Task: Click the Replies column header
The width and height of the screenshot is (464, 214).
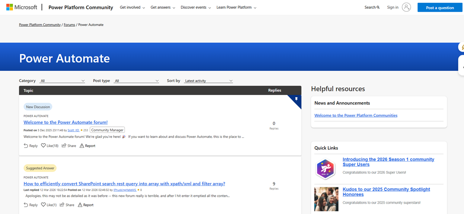Action: [274, 90]
